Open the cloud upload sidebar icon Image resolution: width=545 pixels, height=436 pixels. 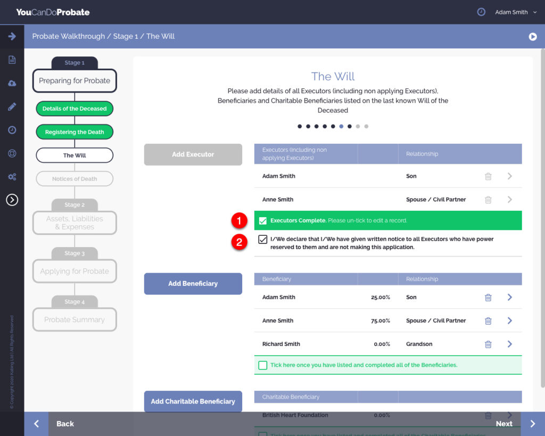[12, 83]
